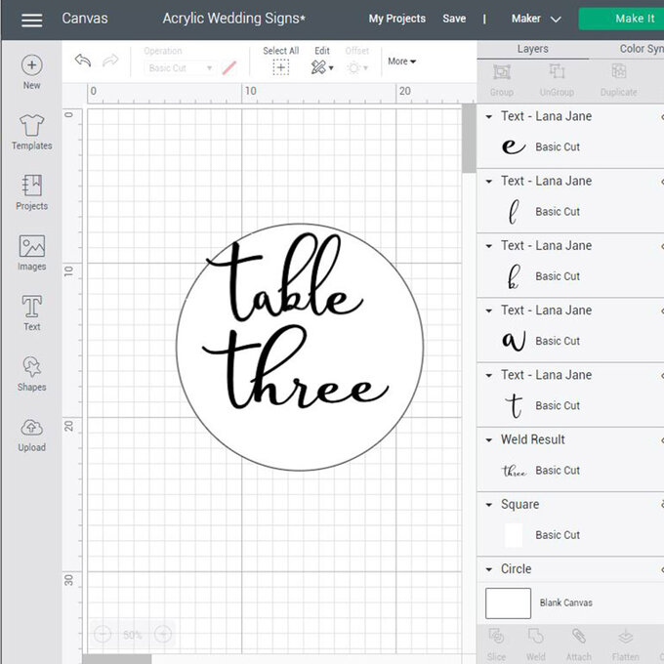Viewport: 664px width, 664px height.
Task: Open the Edit dropdown in toolbar
Action: click(x=321, y=67)
